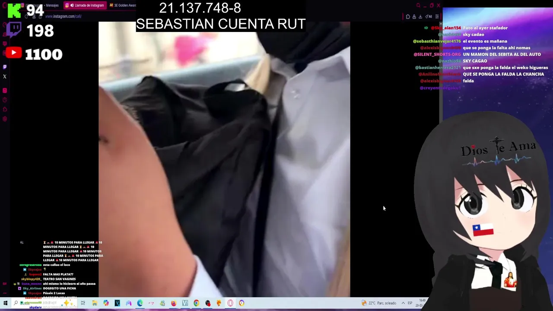Open the Microsoft Edge taskbar icon
553x311 pixels.
(140, 303)
